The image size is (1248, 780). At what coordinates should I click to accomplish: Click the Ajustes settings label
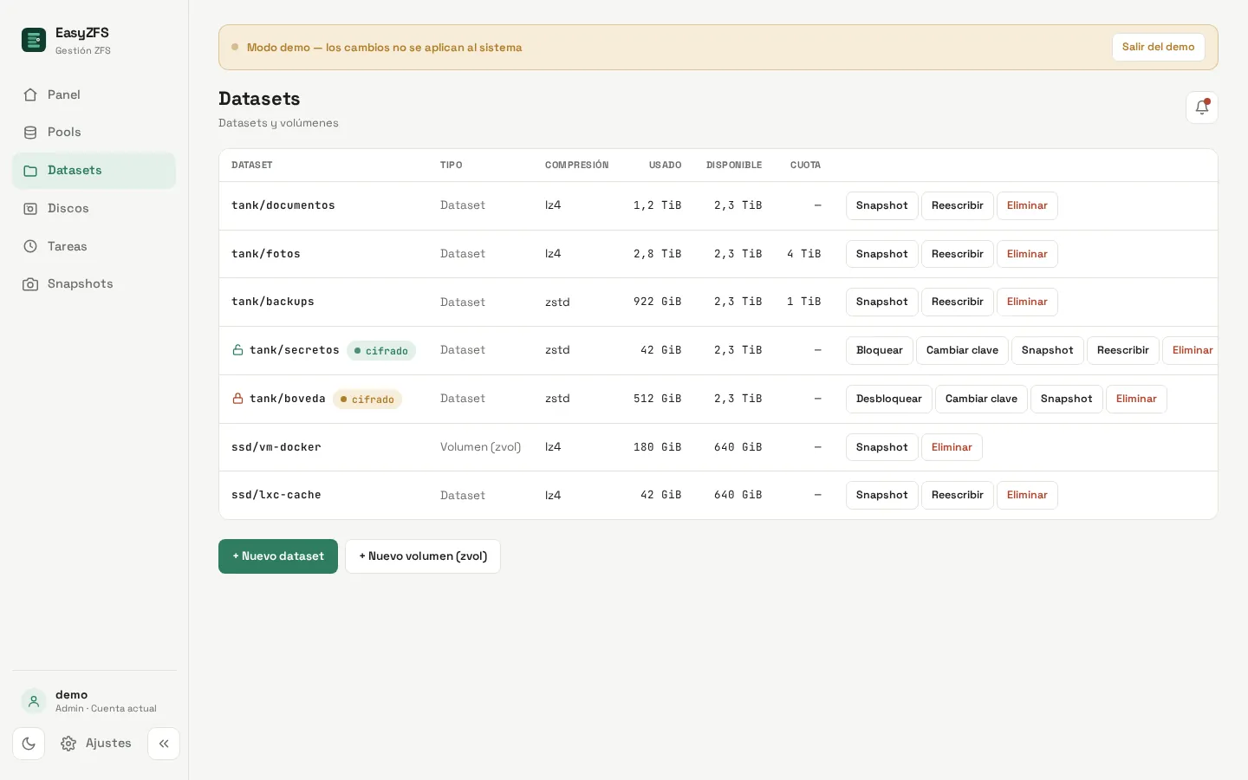[x=108, y=744]
